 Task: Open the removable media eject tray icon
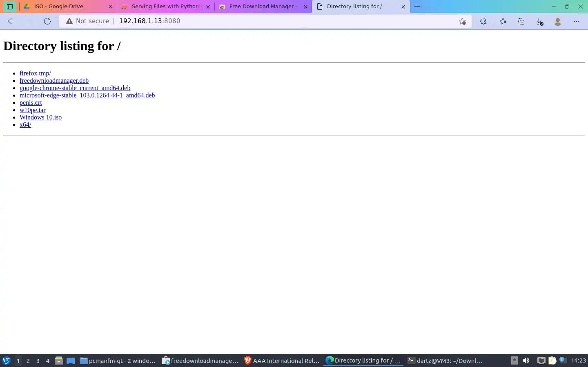tap(514, 360)
